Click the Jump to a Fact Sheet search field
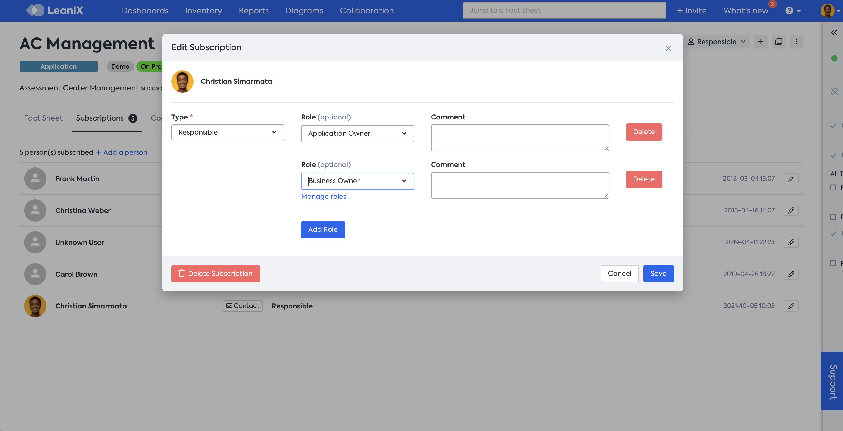 (564, 10)
